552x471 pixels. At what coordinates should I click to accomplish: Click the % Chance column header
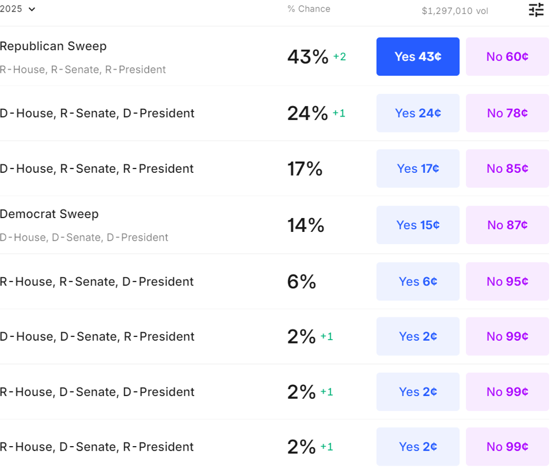pyautogui.click(x=309, y=9)
